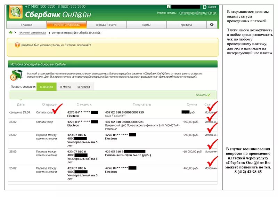
Task: Open the Кредиты tab
Action: pos(186,25)
